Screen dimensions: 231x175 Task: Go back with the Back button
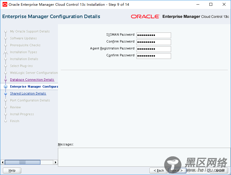tap(159, 170)
